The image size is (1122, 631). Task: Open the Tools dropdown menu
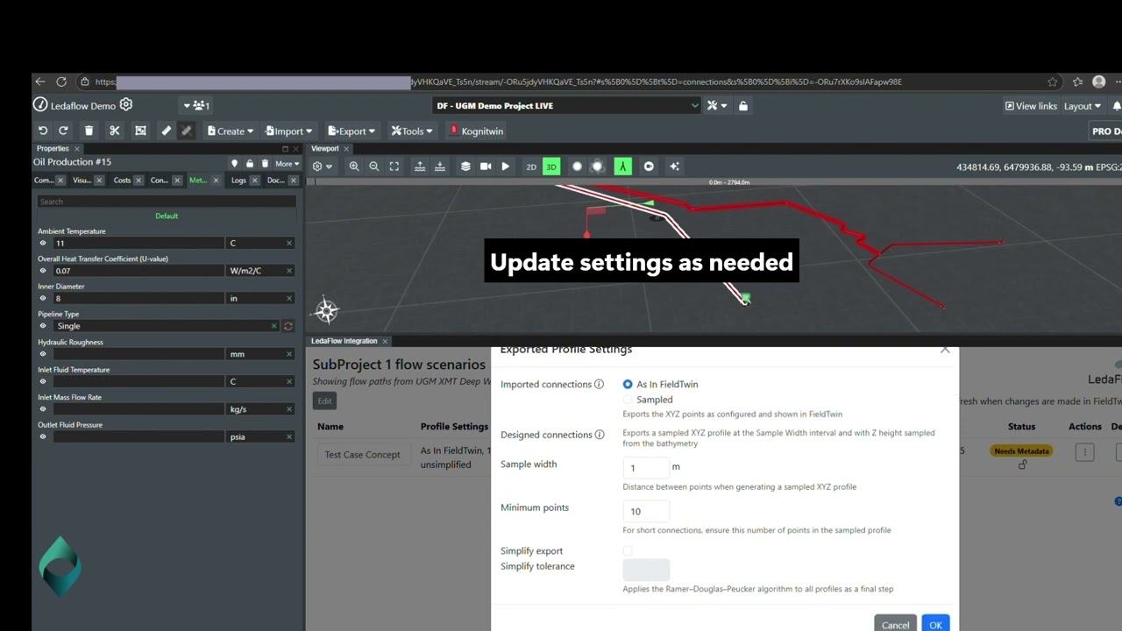coord(412,131)
